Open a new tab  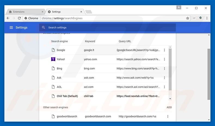[88, 12]
